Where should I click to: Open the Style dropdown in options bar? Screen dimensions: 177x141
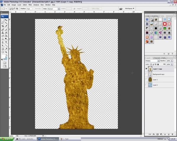59,9
